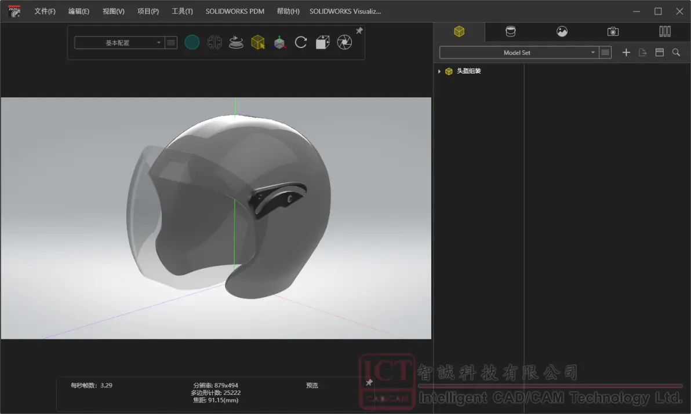691x414 pixels.
Task: Pin the main toolbar with the pushpin
Action: pos(359,31)
